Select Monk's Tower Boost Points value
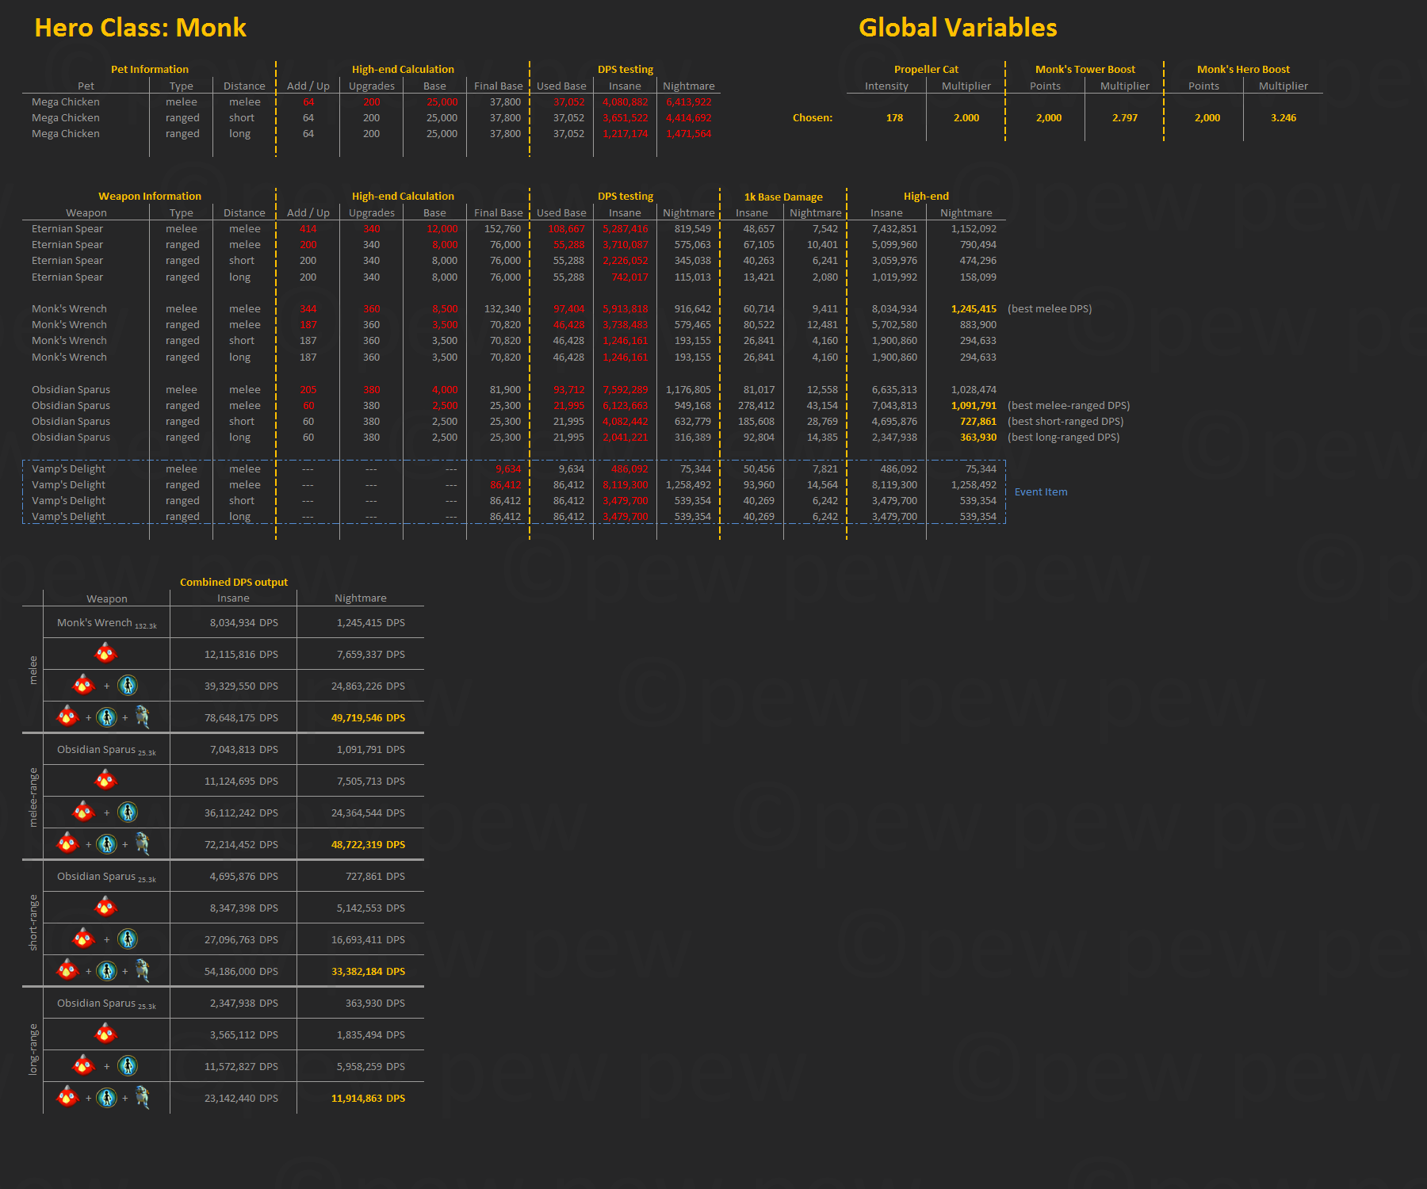The width and height of the screenshot is (1427, 1189). point(1048,118)
